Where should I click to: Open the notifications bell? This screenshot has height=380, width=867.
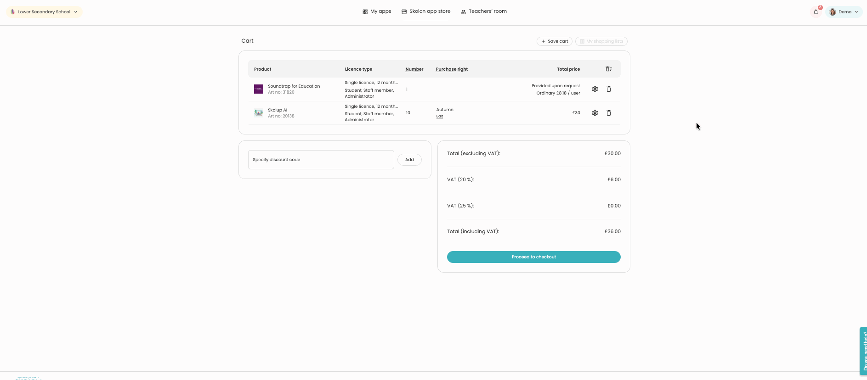pos(816,12)
